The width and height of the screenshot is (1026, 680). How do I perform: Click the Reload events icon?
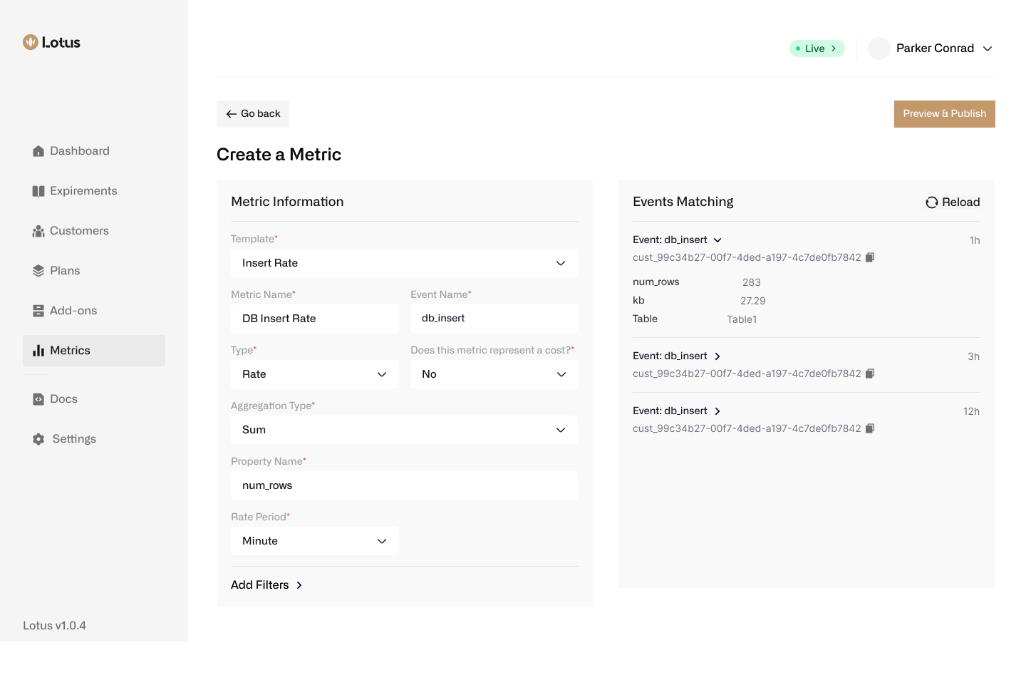point(931,202)
